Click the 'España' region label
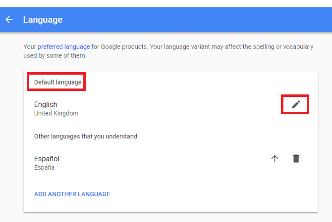The height and width of the screenshot is (222, 332). pos(44,168)
